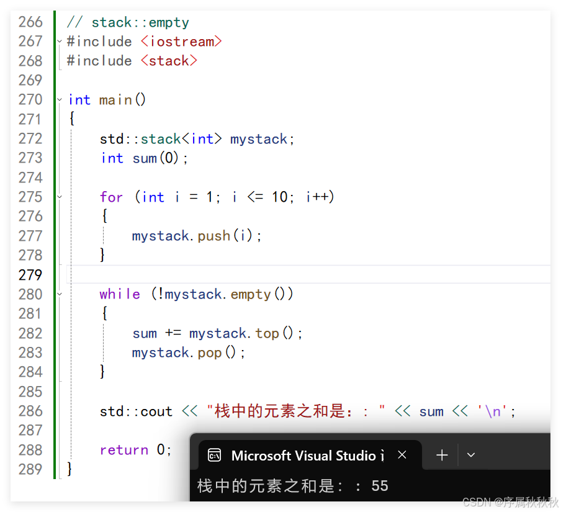Click the Chinese string literal in the cout statement

point(296,411)
